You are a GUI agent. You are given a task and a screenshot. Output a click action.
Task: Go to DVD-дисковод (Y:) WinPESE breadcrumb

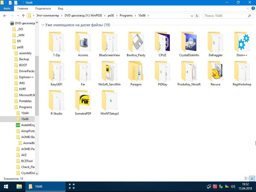pos(83,15)
